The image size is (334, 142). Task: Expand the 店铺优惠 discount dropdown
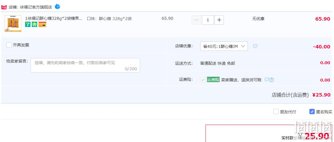[224, 46]
